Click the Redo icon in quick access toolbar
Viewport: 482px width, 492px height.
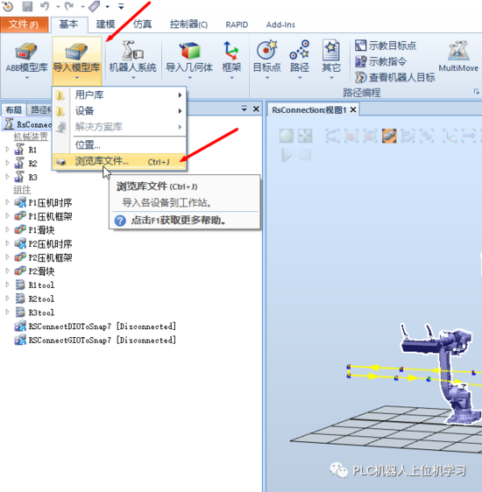69,6
